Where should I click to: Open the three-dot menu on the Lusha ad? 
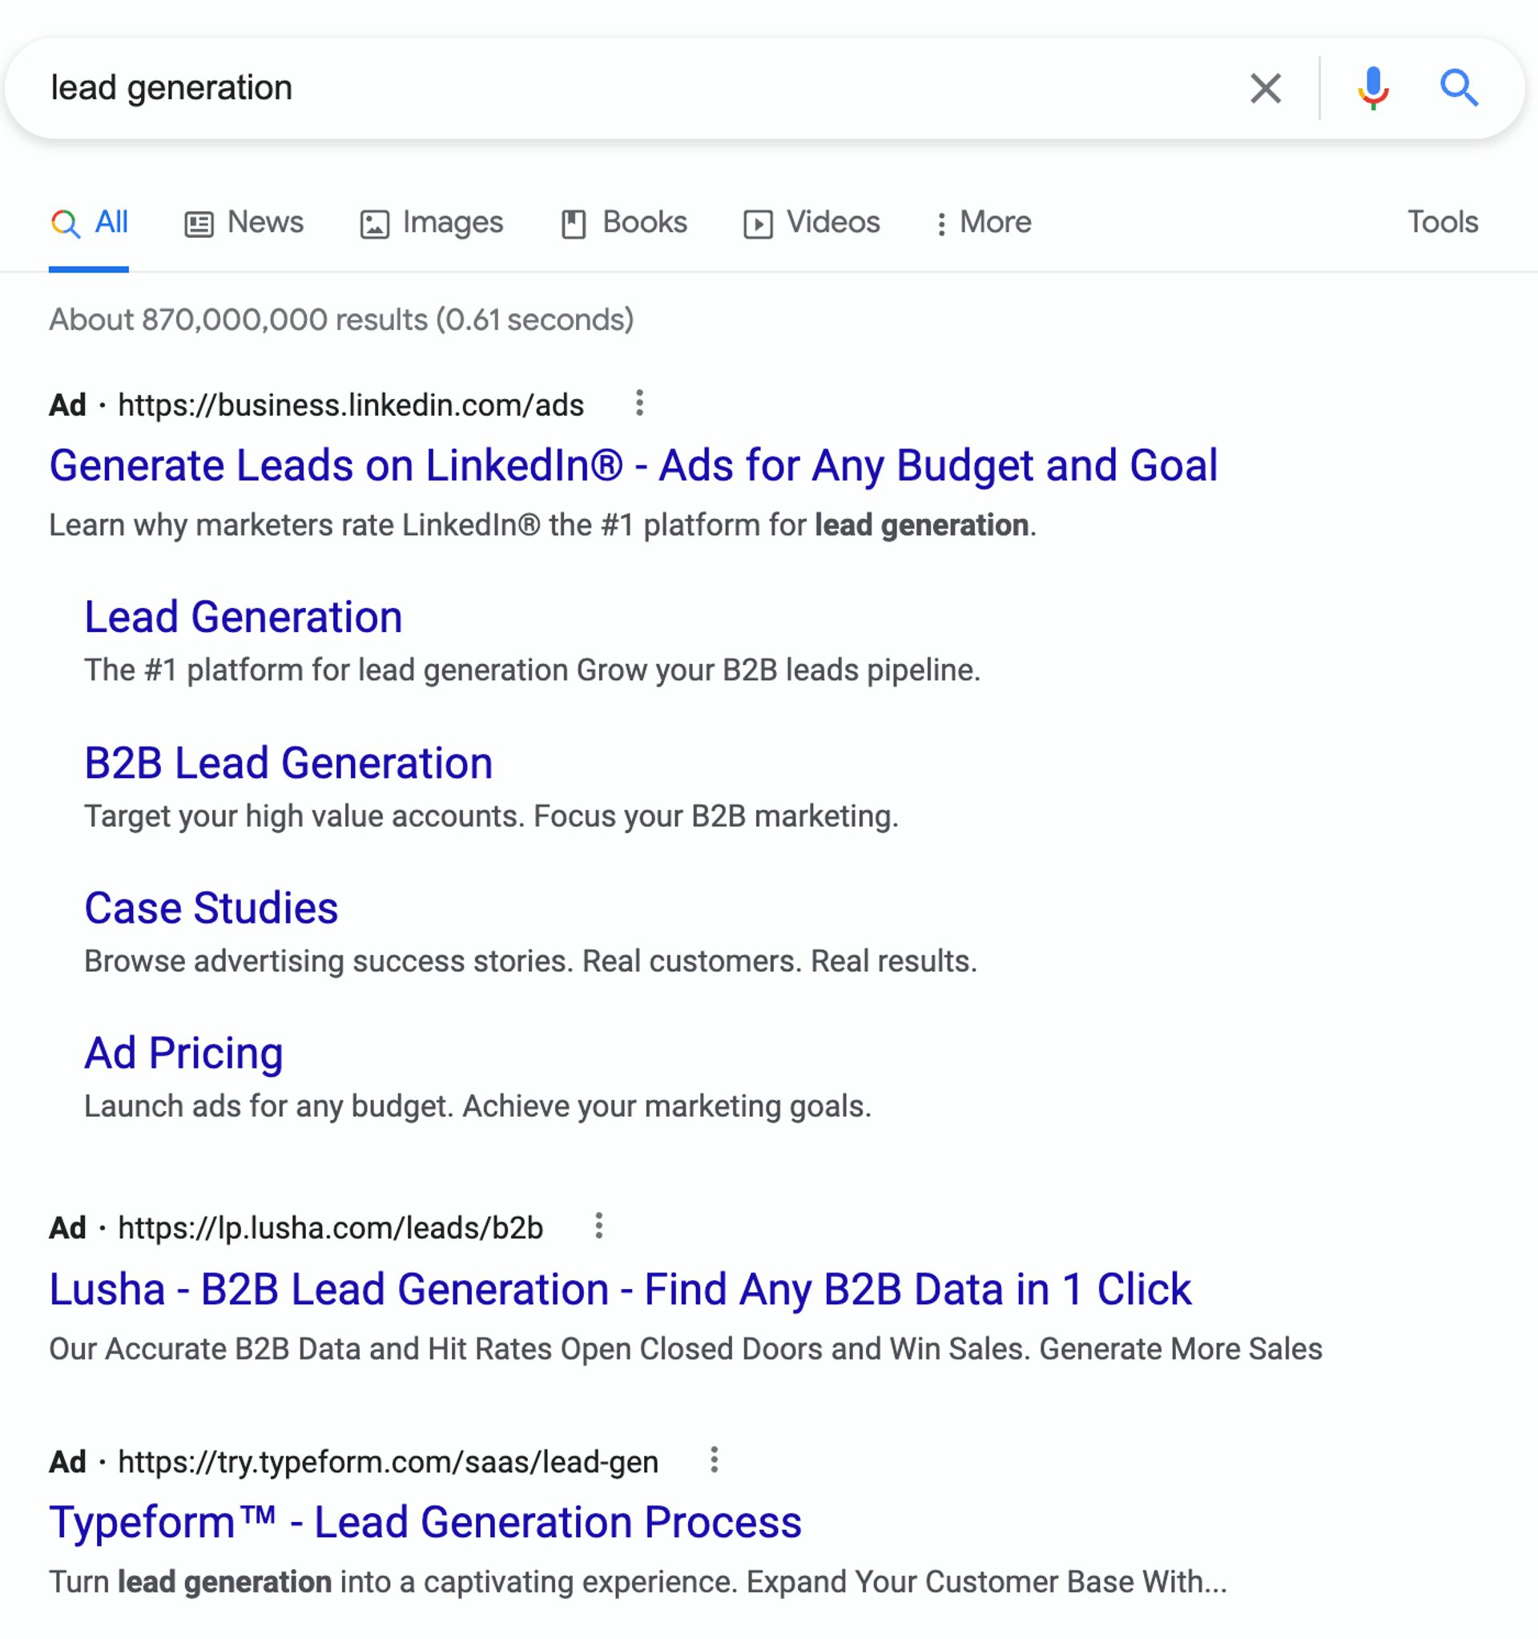click(598, 1227)
